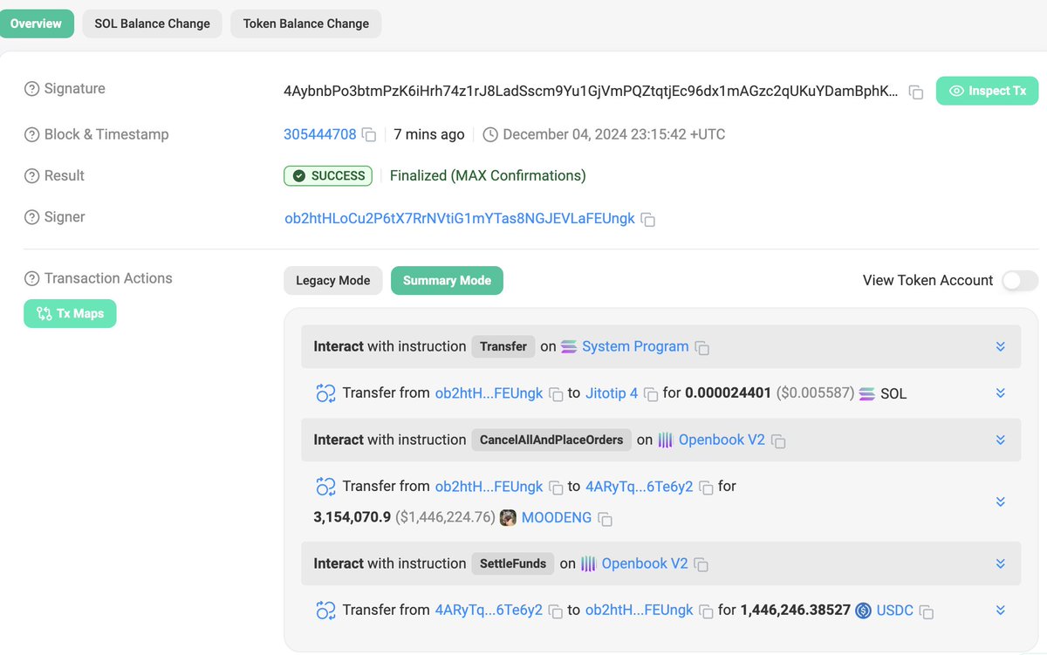
Task: Open the signer account link
Action: point(460,218)
